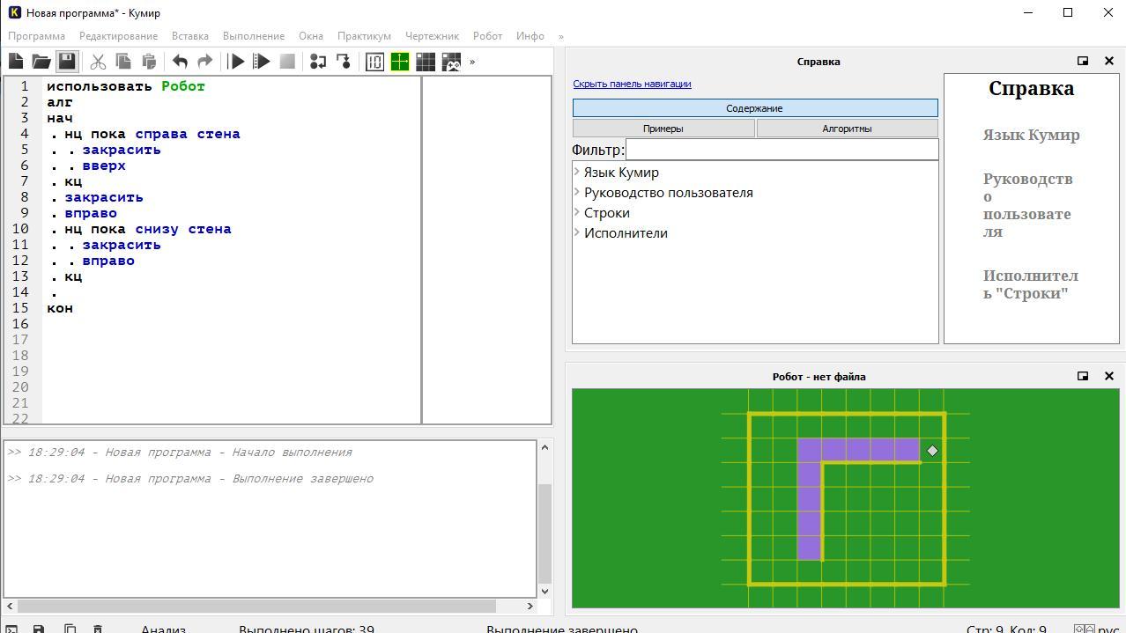Run the program in blind mode

(x=262, y=62)
